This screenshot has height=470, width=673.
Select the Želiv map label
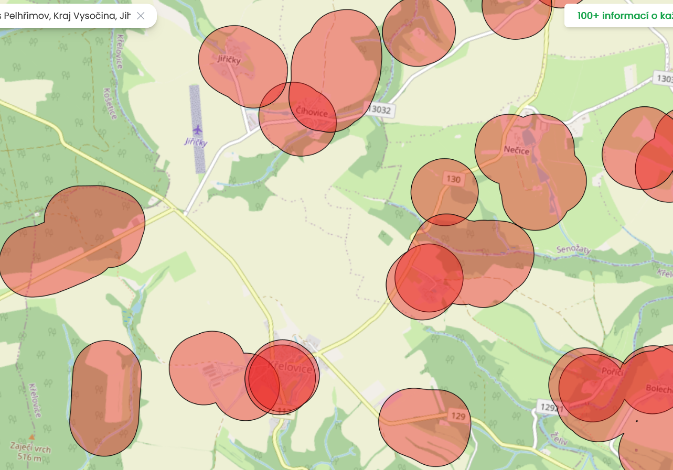[x=559, y=439]
